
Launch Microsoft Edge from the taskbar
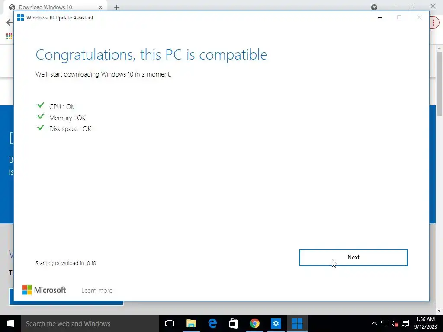tap(212, 323)
